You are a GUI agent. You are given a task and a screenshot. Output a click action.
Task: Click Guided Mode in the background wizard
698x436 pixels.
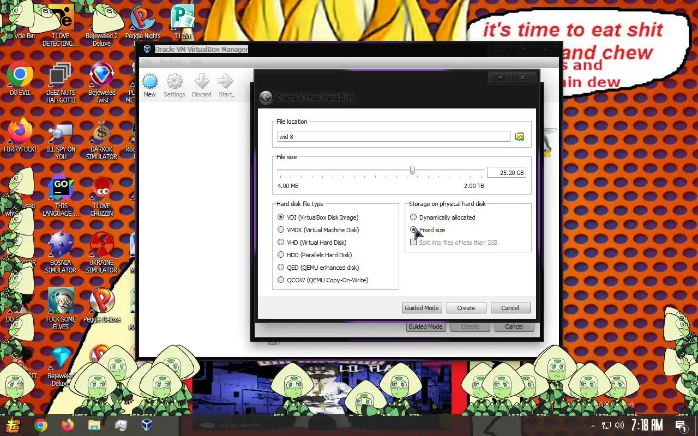click(x=426, y=326)
